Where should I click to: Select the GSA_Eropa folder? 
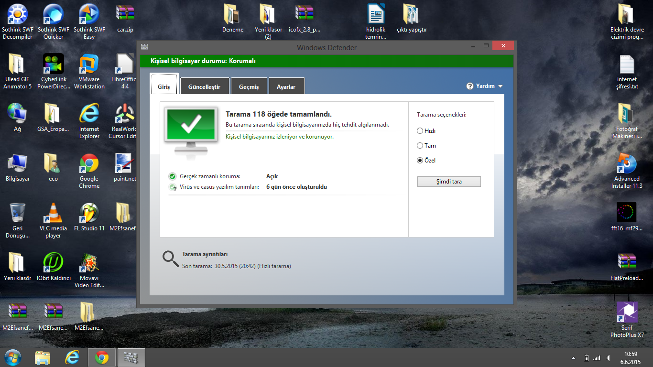point(53,118)
